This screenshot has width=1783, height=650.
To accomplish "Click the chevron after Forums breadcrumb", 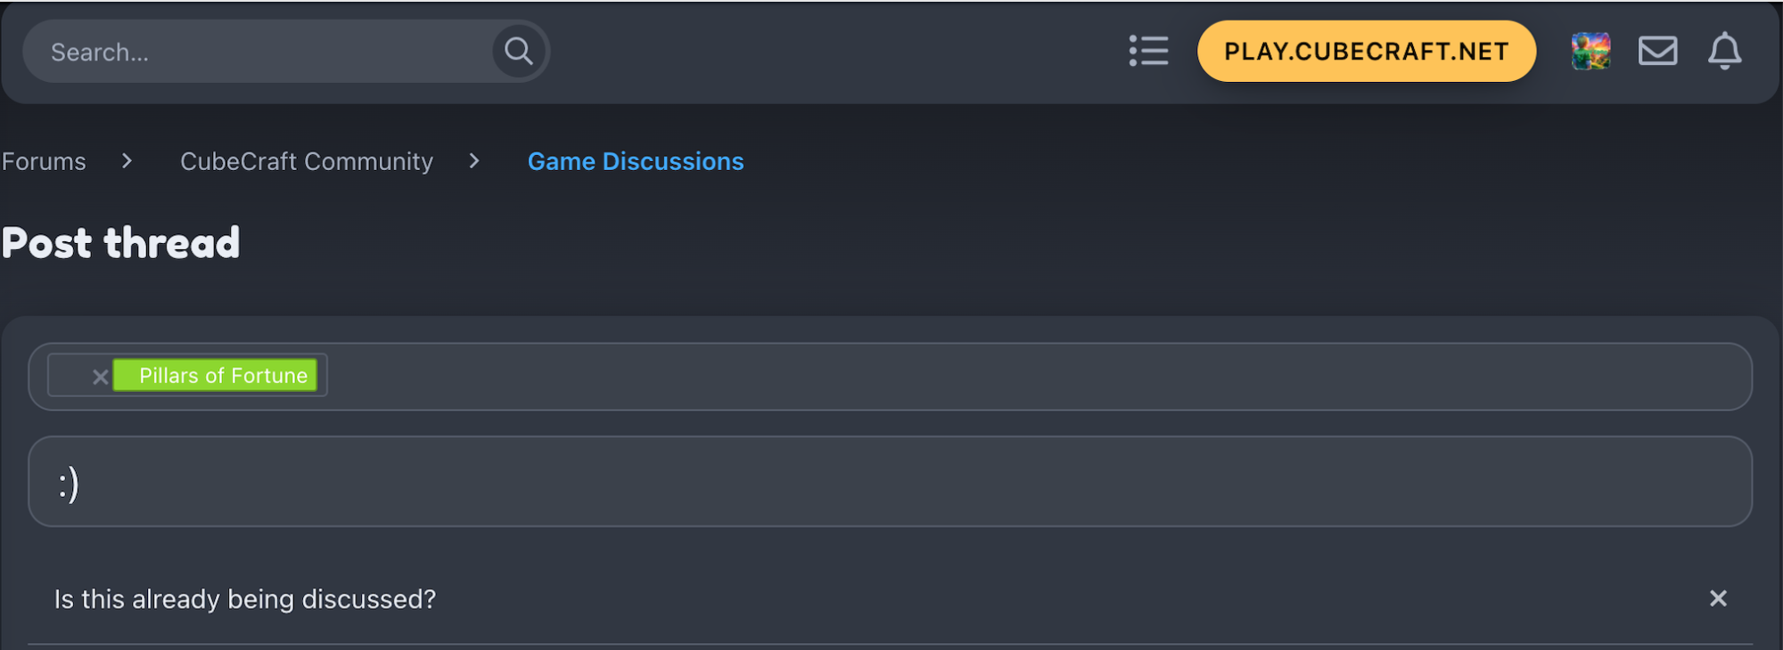I will pyautogui.click(x=127, y=161).
